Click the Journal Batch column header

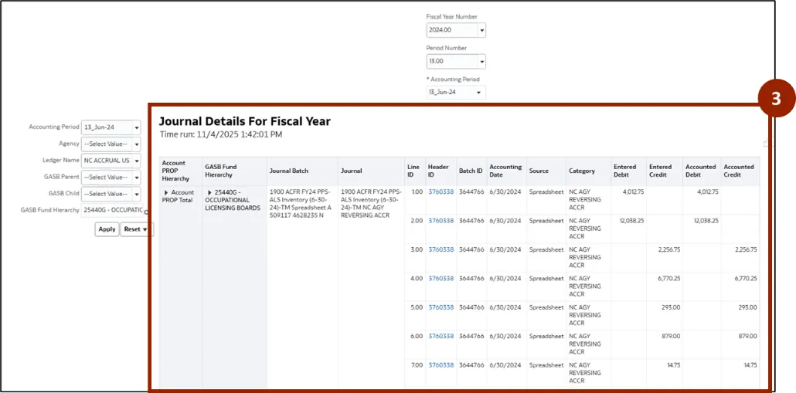[290, 171]
